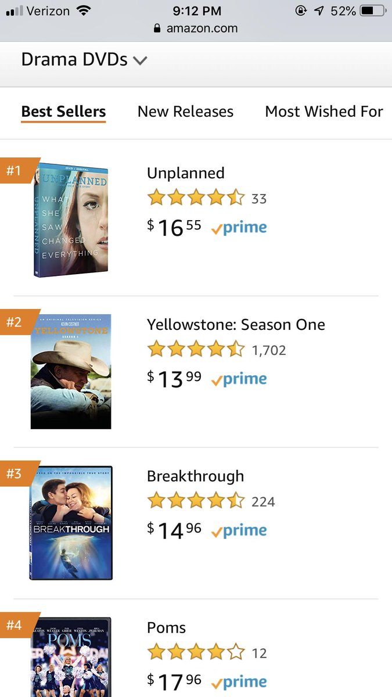Open Yellowstone: Season One title link
392x697 pixels.
[236, 325]
